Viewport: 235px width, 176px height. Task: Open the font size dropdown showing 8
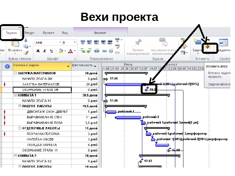(74, 42)
